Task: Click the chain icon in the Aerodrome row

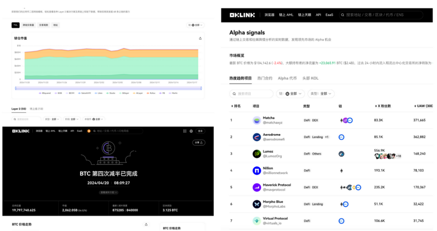Action: point(341,137)
